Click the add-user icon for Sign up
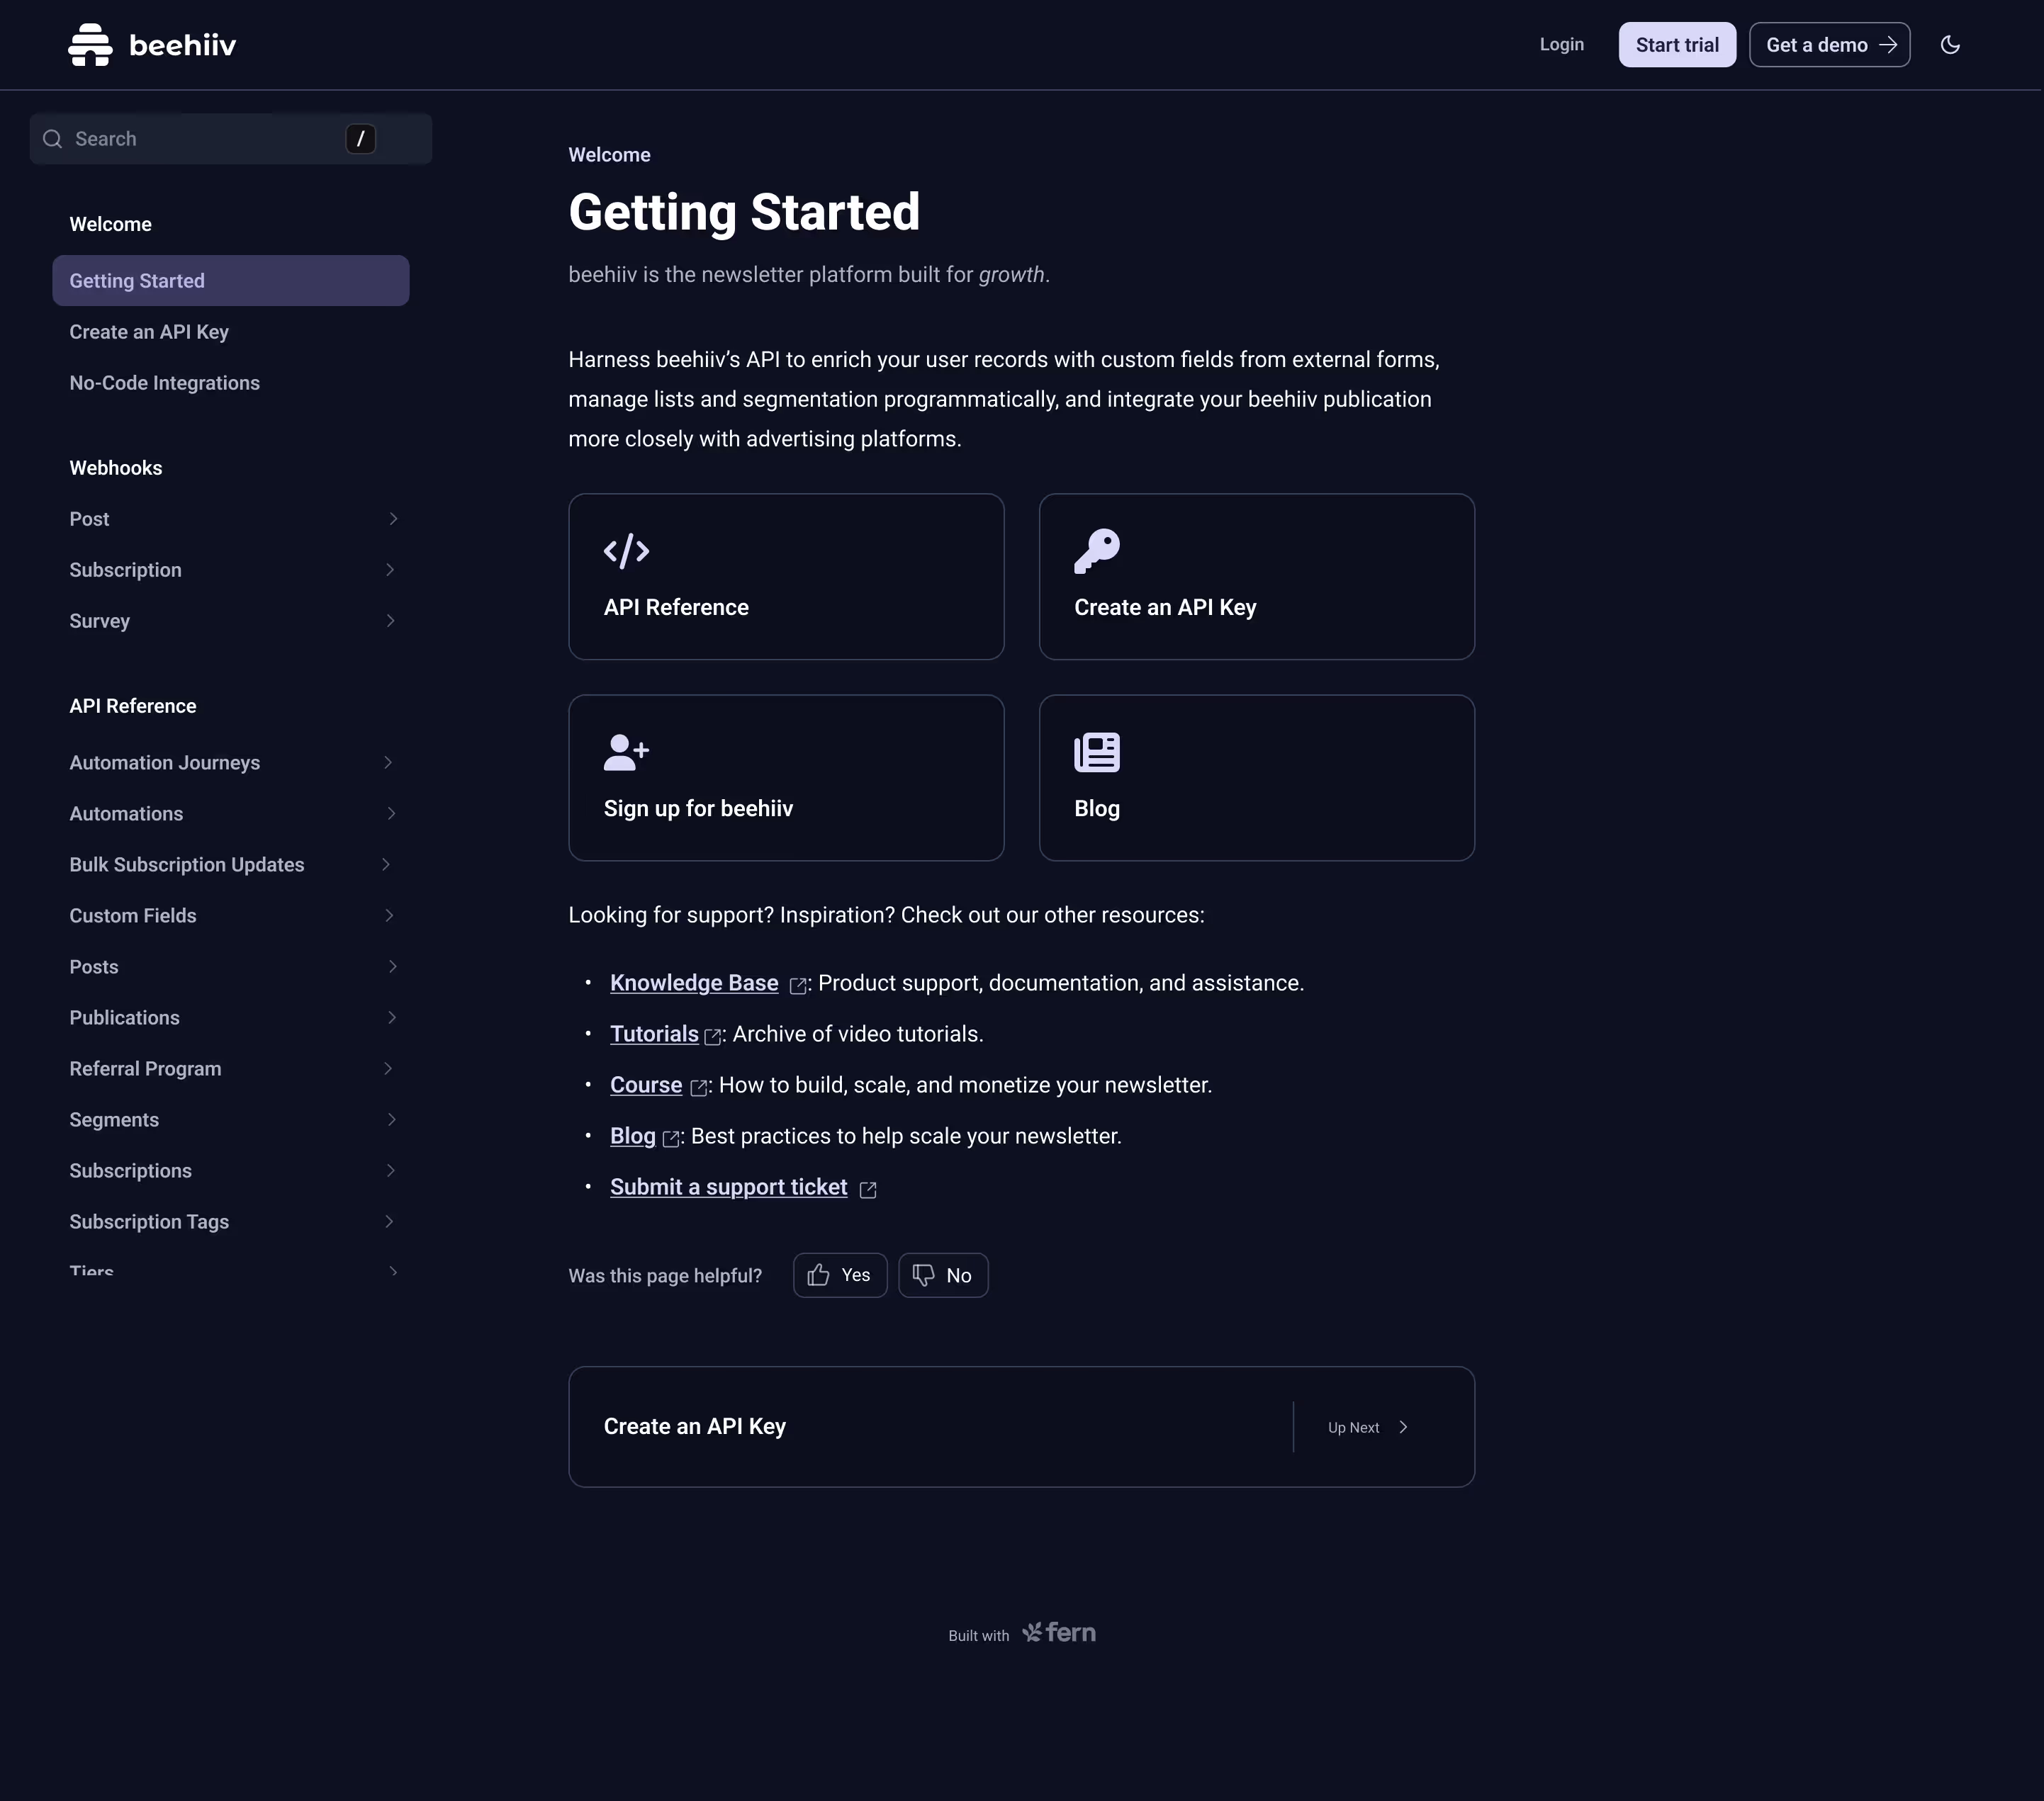This screenshot has height=1801, width=2044. coord(626,752)
